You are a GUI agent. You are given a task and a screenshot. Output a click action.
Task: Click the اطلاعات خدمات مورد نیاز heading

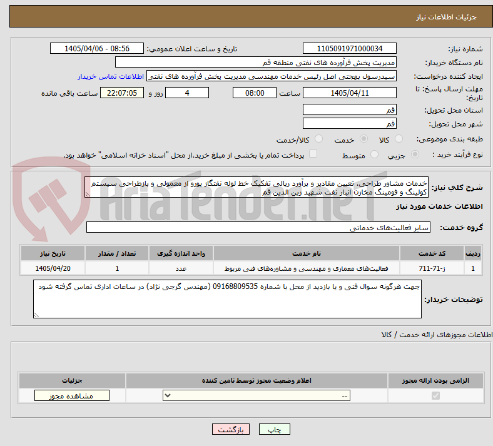[x=439, y=206]
